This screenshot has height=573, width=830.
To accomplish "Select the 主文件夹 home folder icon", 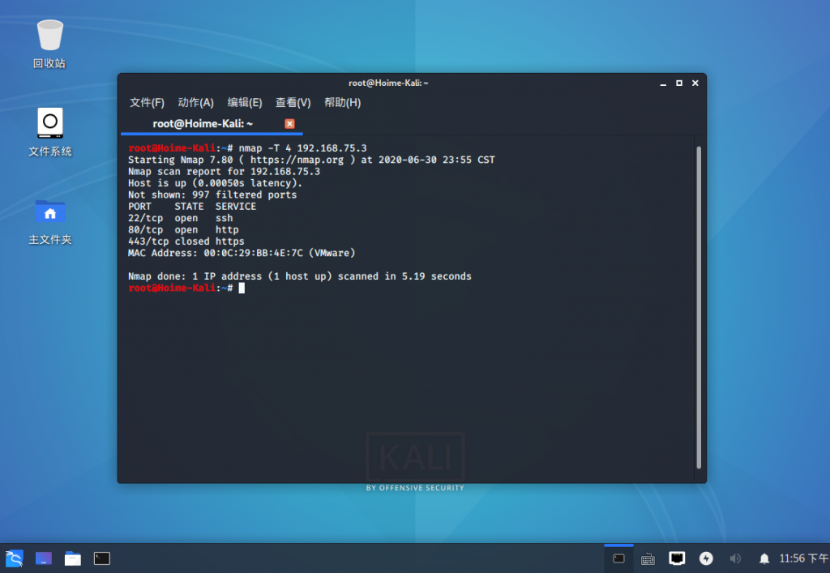I will [x=49, y=222].
